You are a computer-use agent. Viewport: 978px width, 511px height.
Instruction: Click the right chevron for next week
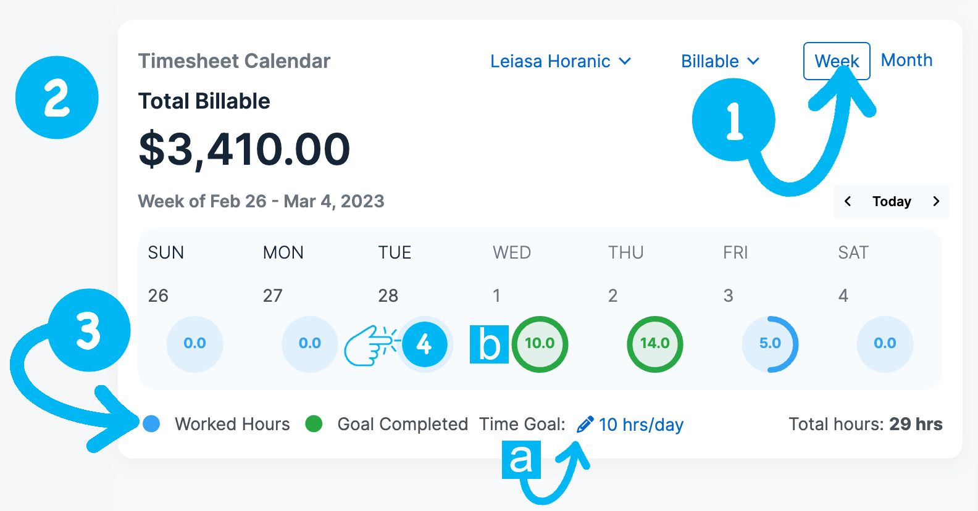[937, 201]
